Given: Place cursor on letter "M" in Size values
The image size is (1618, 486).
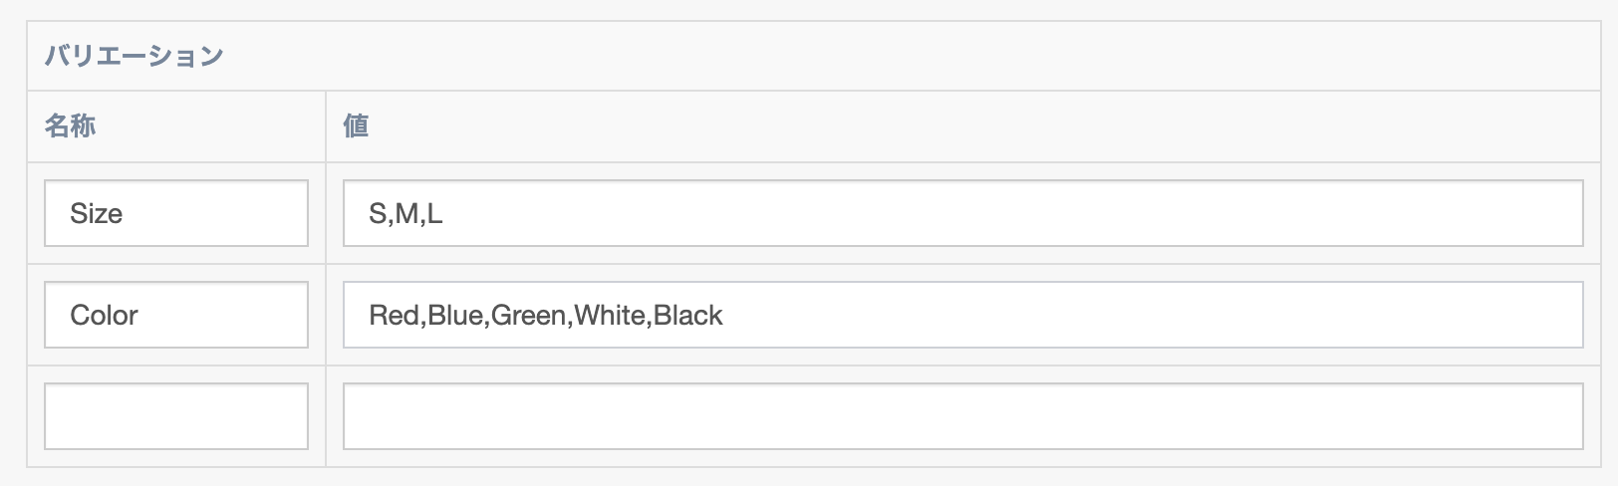Looking at the screenshot, I should click(406, 214).
